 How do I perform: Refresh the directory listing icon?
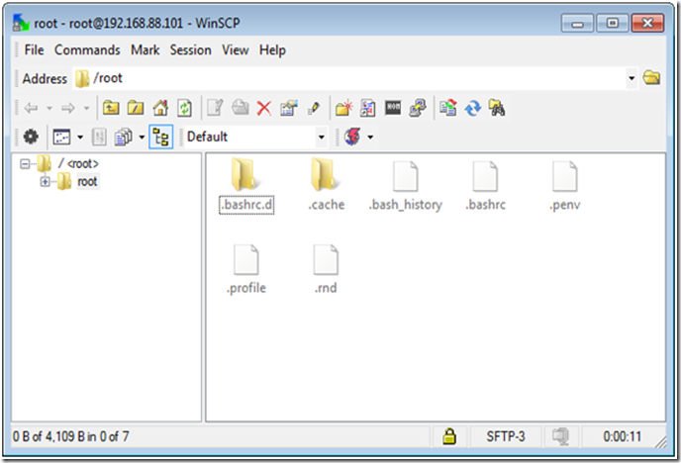coord(184,108)
